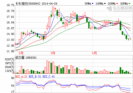
Task: Click the 12.95 price axis label
Action: coord(10,46)
